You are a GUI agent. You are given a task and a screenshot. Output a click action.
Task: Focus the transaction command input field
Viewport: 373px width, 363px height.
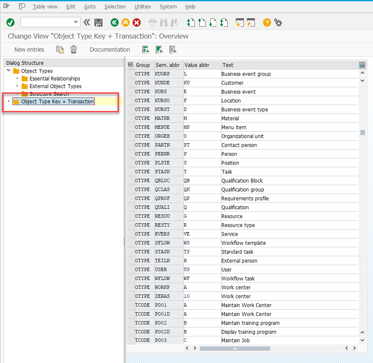pos(50,22)
